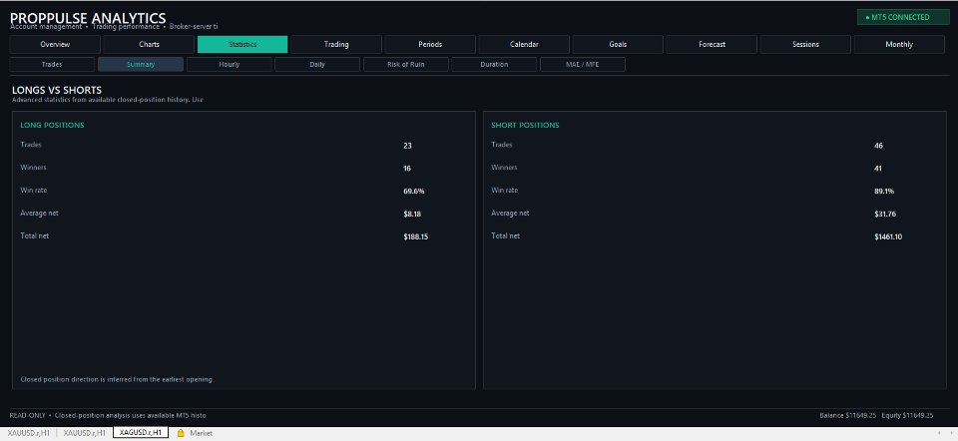
Task: Select the Trades sub-tab under Statistics
Action: click(x=52, y=65)
